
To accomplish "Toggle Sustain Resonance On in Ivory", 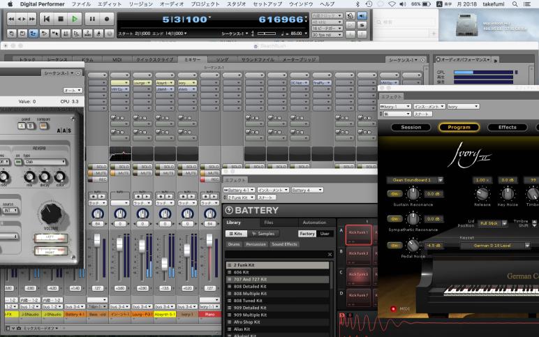I will click(x=394, y=194).
